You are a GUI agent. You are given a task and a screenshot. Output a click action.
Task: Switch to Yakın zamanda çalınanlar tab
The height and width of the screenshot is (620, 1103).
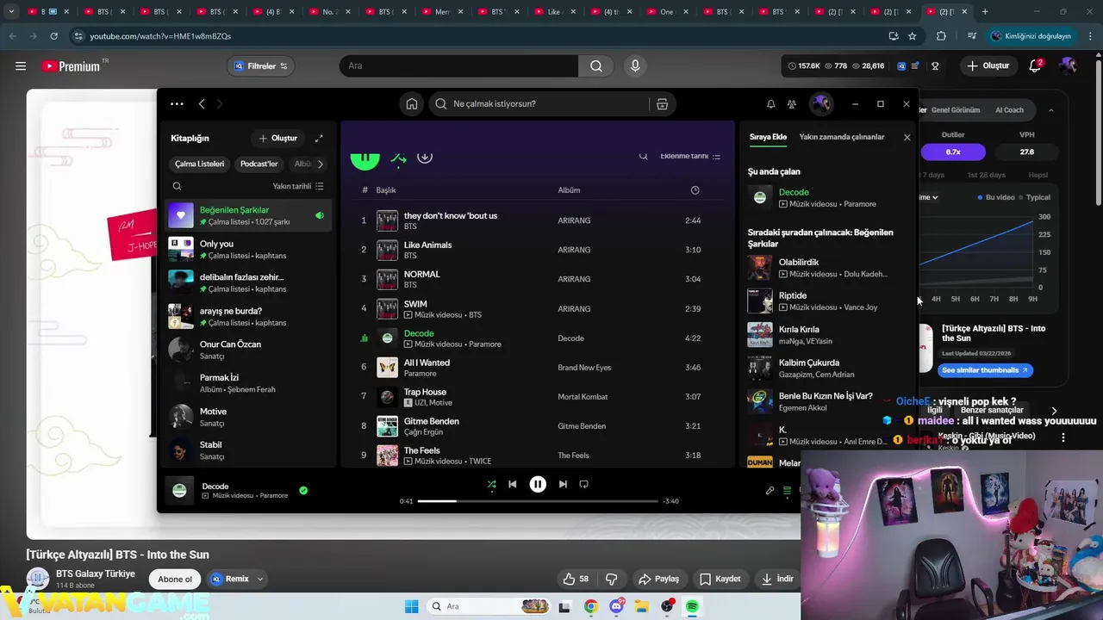coord(842,137)
